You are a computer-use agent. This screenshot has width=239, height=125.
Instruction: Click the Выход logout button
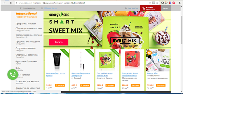tap(166, 8)
